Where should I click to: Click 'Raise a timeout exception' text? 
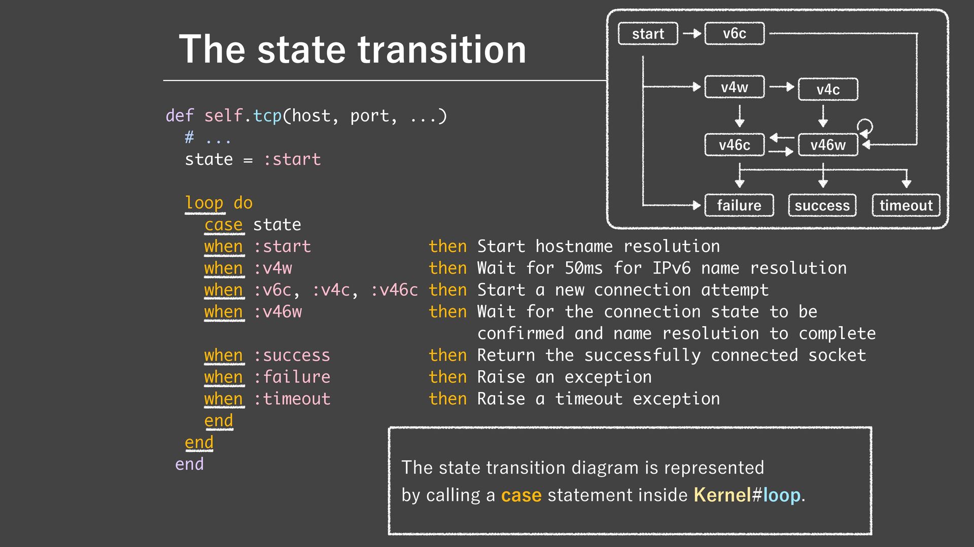tap(598, 399)
